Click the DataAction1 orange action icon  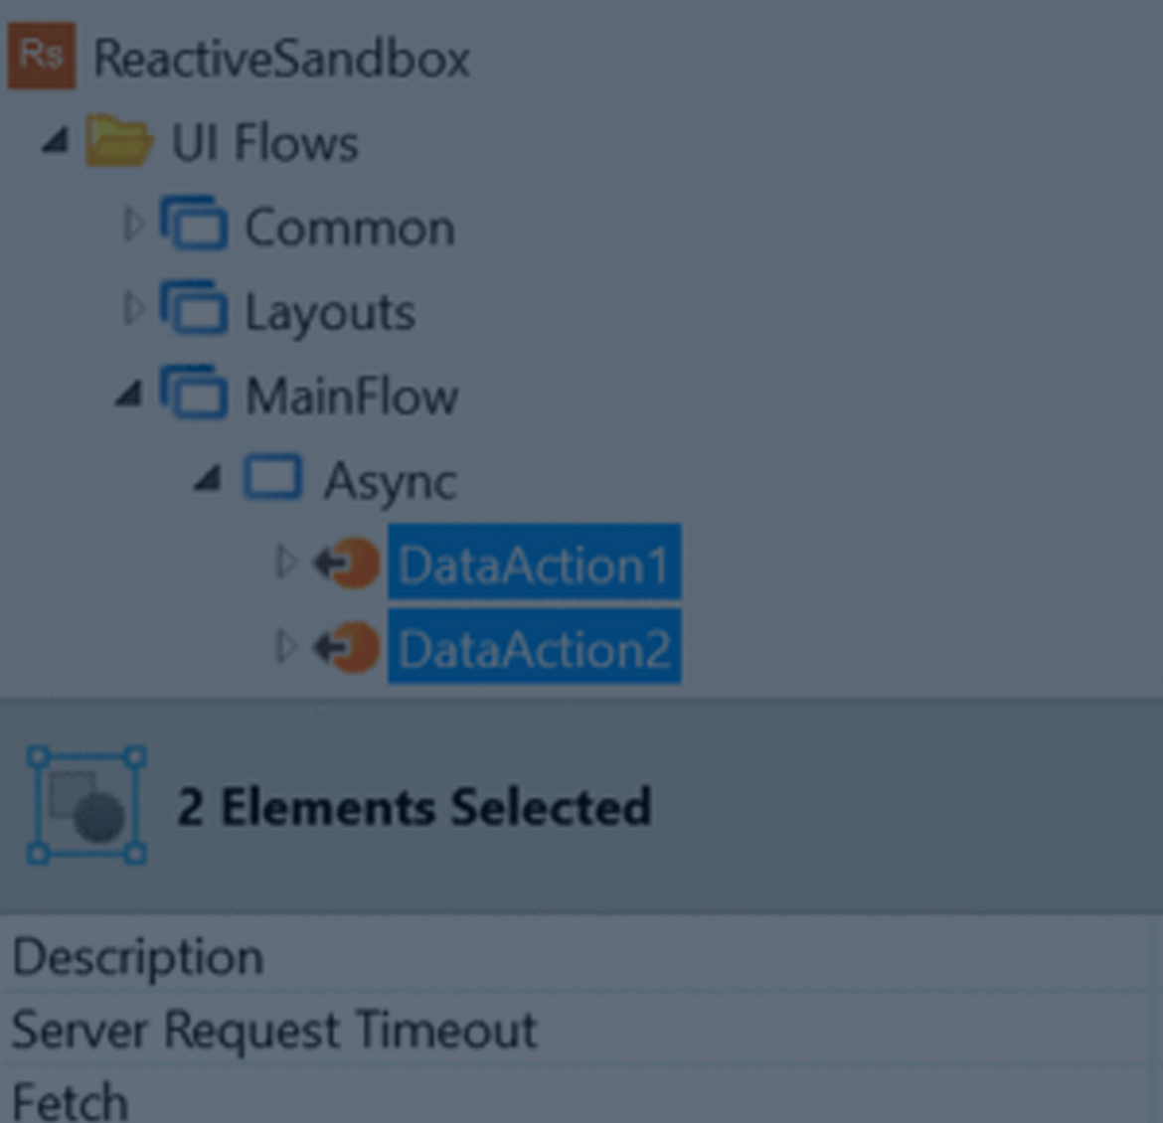point(348,563)
